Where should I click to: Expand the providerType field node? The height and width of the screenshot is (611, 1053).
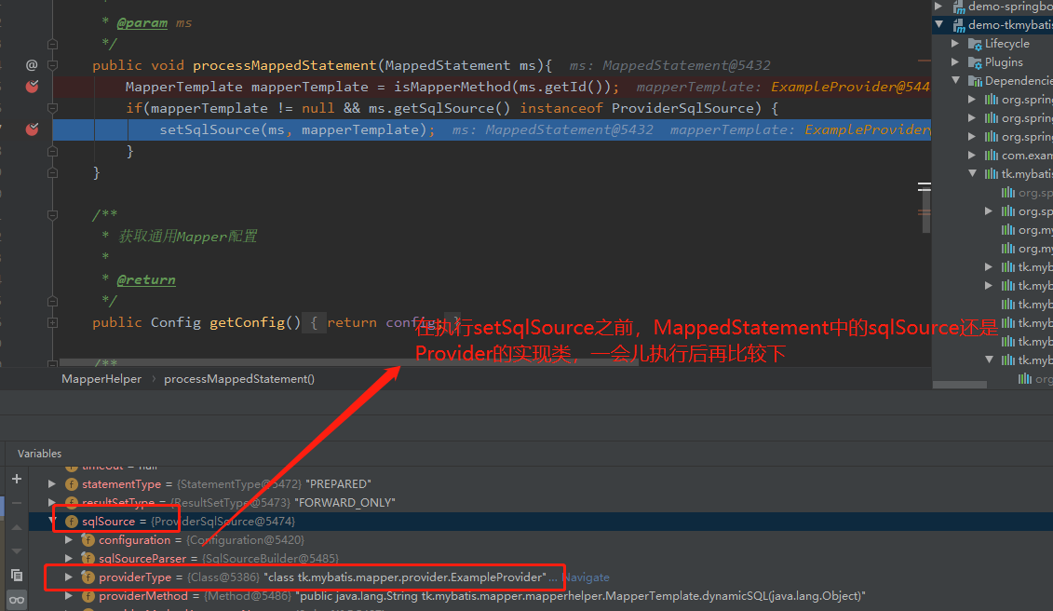tap(69, 577)
